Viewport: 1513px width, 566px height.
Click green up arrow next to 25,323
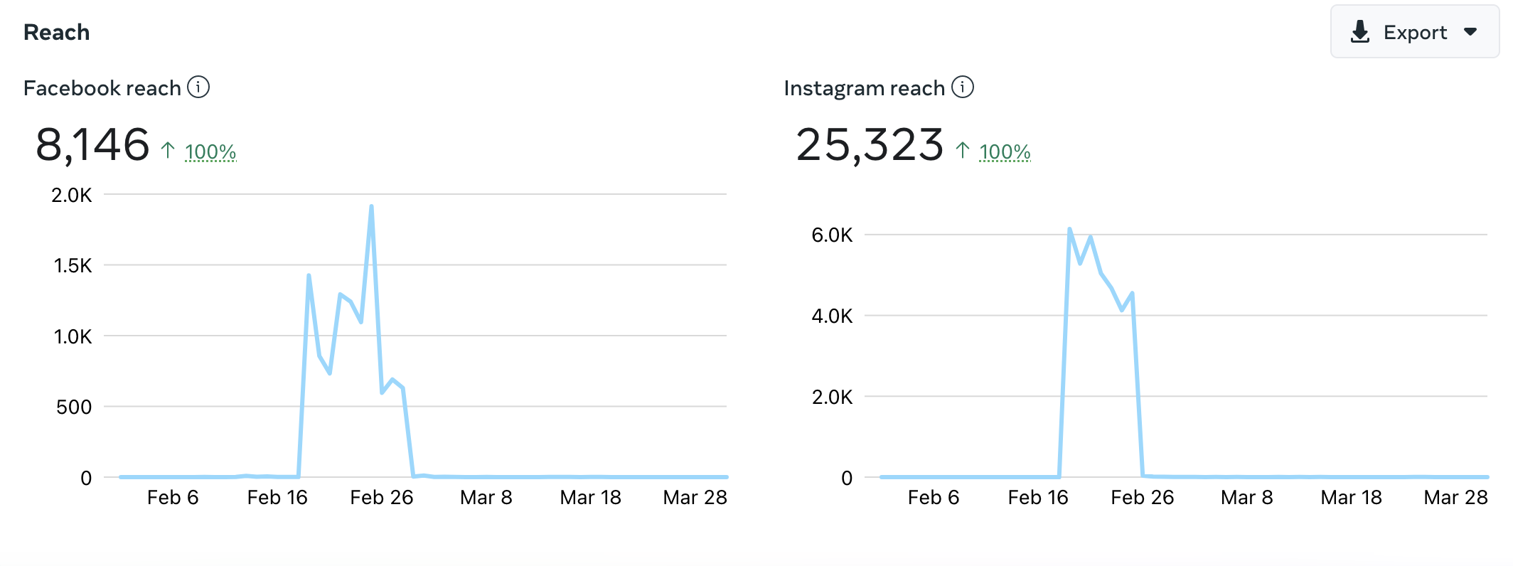coord(963,150)
